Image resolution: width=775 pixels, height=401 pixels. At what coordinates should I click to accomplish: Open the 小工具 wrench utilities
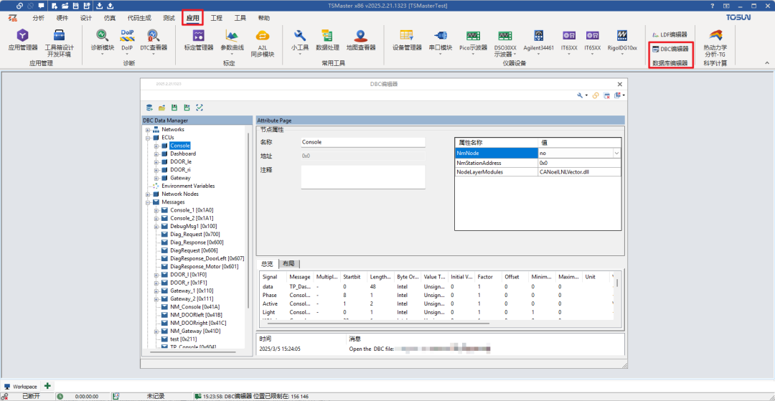coord(299,39)
